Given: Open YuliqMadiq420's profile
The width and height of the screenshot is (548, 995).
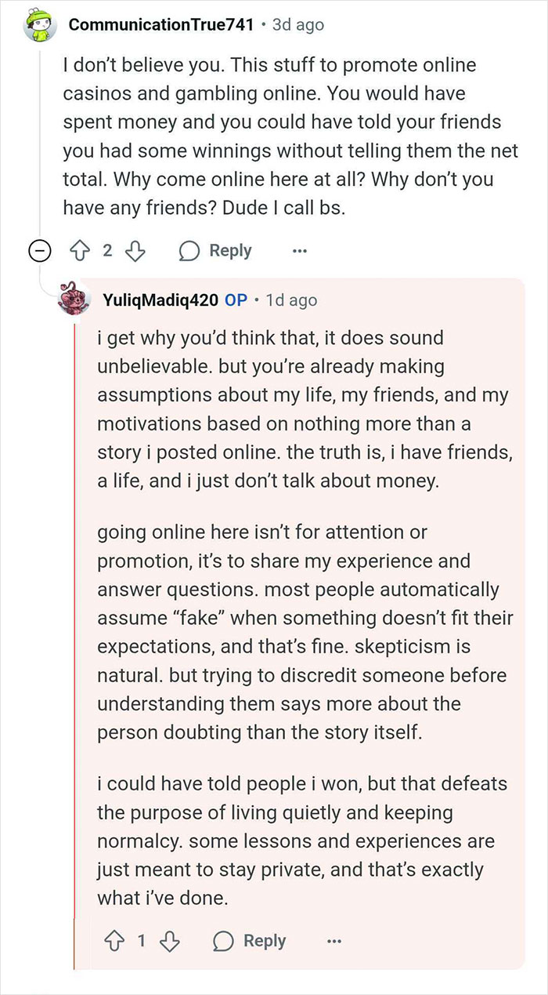Looking at the screenshot, I should click(160, 300).
